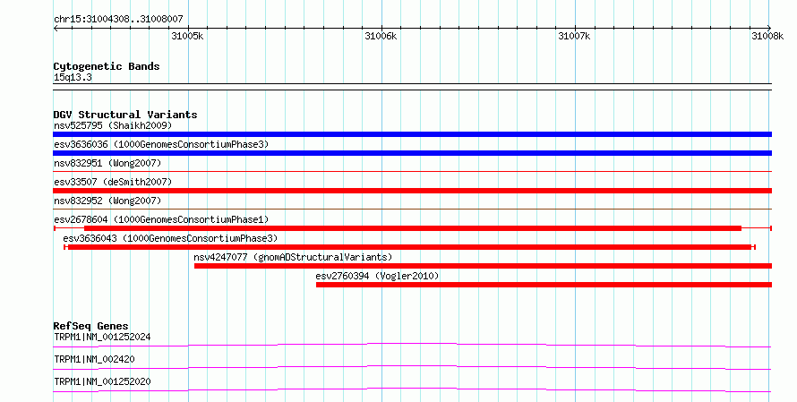Select the esv33507 (deSmith2007) red bar
This screenshot has height=402, width=797.
pos(412,191)
